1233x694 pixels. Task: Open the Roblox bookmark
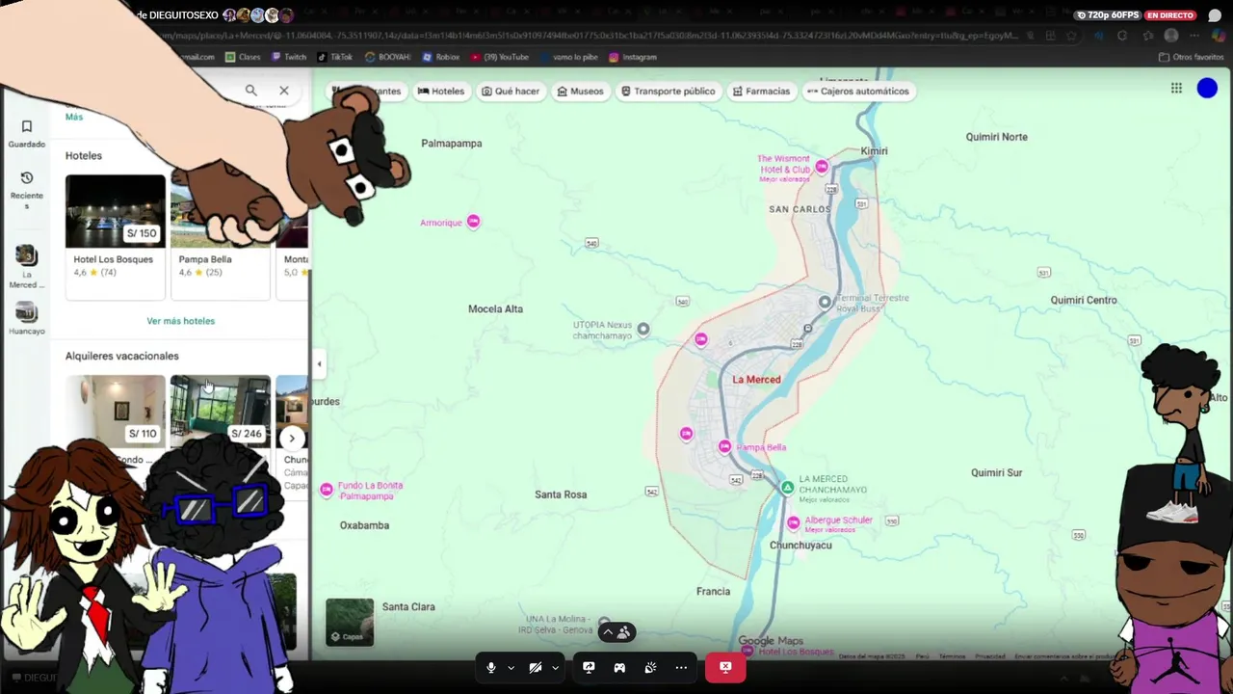(x=440, y=57)
